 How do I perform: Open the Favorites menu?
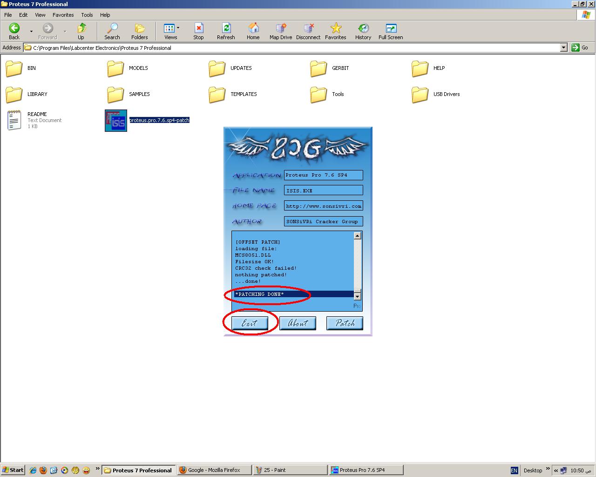63,15
